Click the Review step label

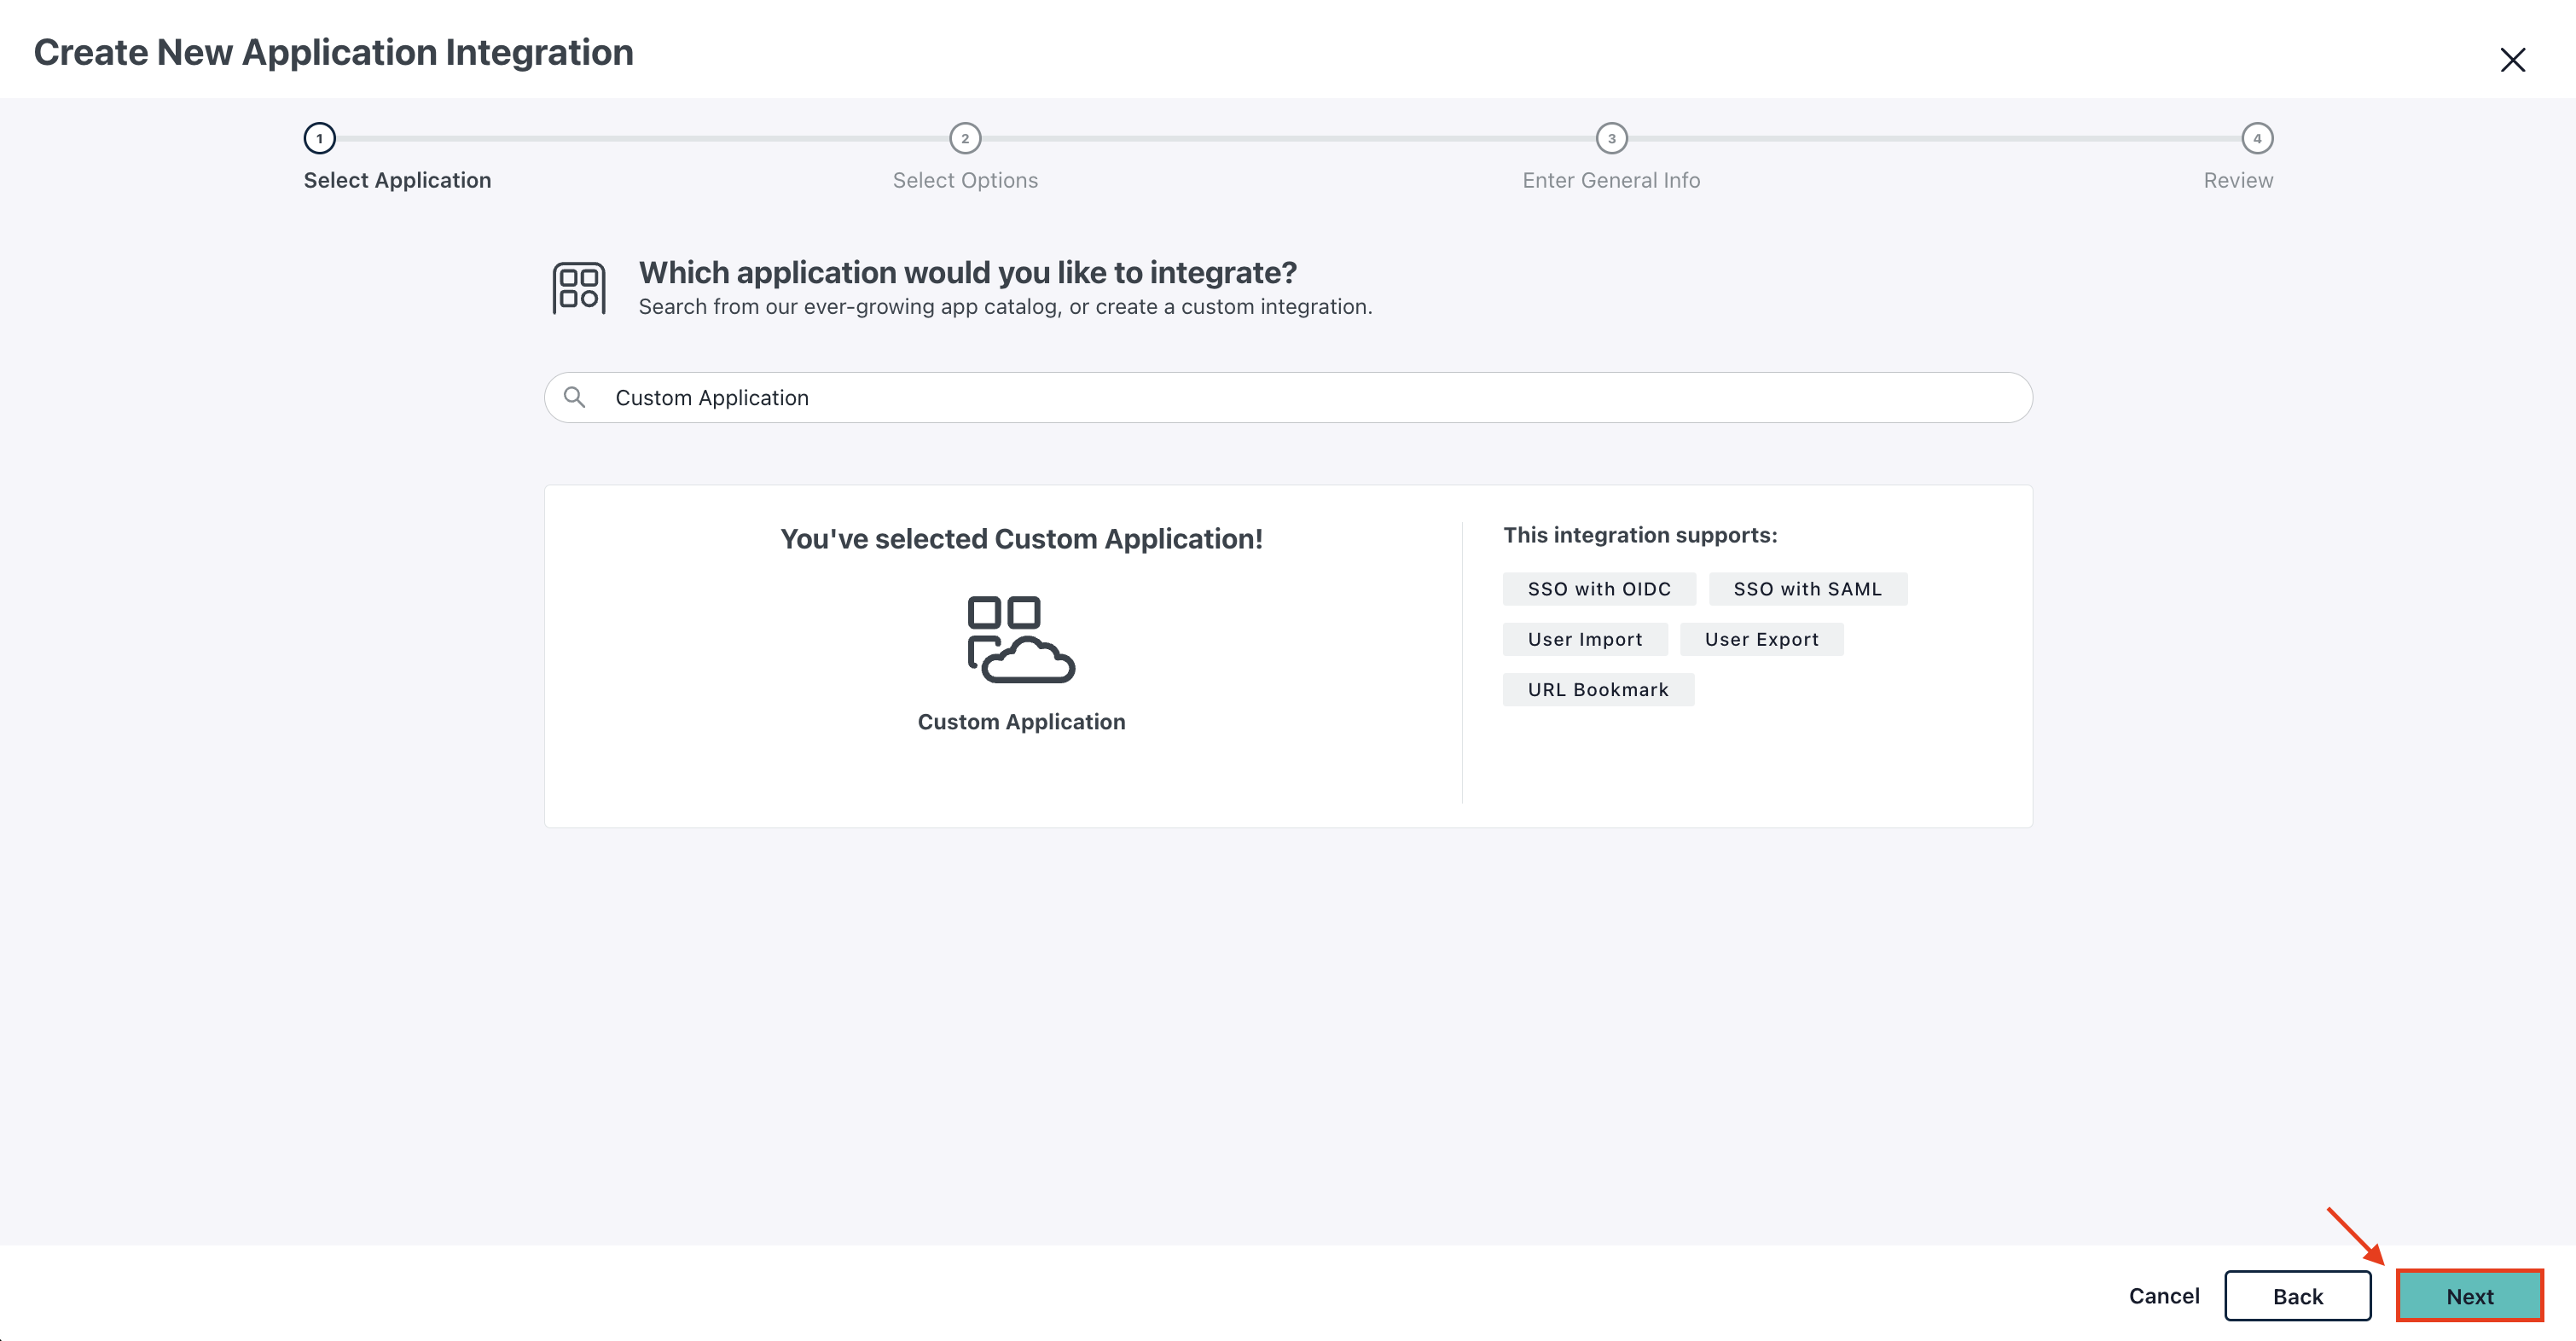click(x=2238, y=180)
